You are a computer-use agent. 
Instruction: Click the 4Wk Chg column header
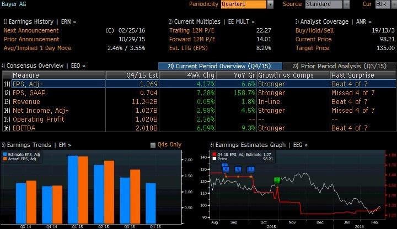[187, 75]
